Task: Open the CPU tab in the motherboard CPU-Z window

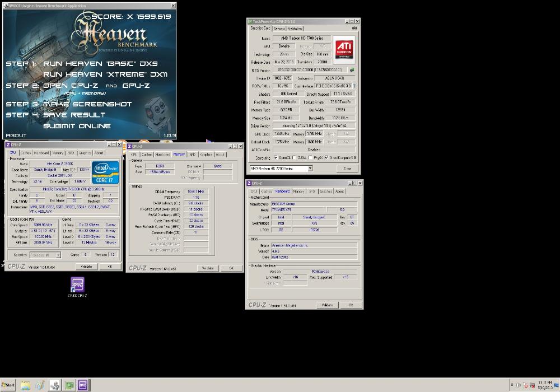Action: pos(254,192)
